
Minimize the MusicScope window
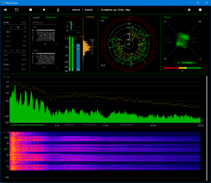coord(189,3)
